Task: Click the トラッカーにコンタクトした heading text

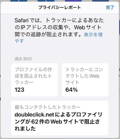Action: (84, 73)
